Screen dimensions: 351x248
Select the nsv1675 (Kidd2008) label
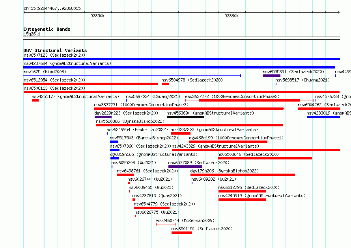tap(45, 72)
